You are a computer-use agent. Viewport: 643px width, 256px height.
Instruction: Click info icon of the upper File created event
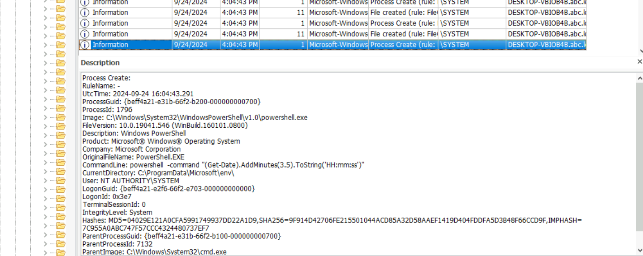85,13
